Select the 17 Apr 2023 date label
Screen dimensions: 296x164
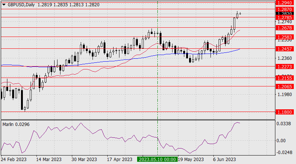tap(120, 160)
